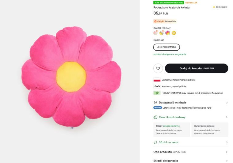Click the star rating icon
The height and width of the screenshot is (163, 233).
point(214,7)
